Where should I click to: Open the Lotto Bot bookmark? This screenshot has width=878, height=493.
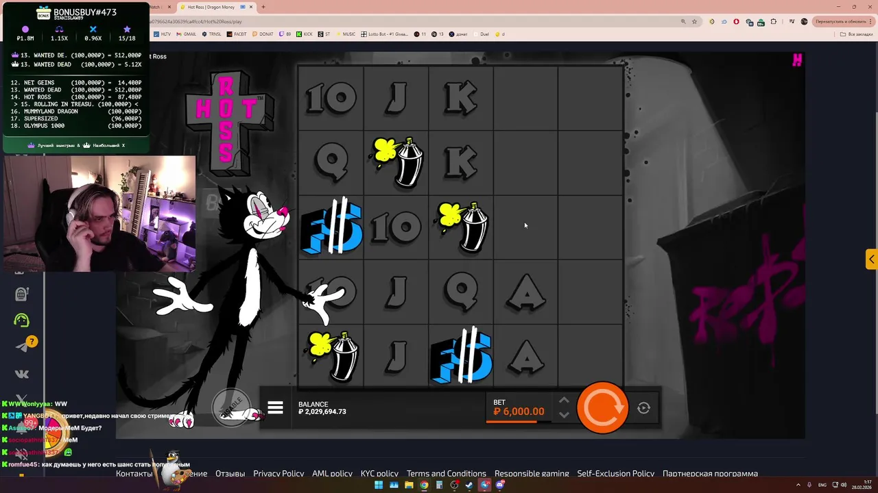point(384,34)
